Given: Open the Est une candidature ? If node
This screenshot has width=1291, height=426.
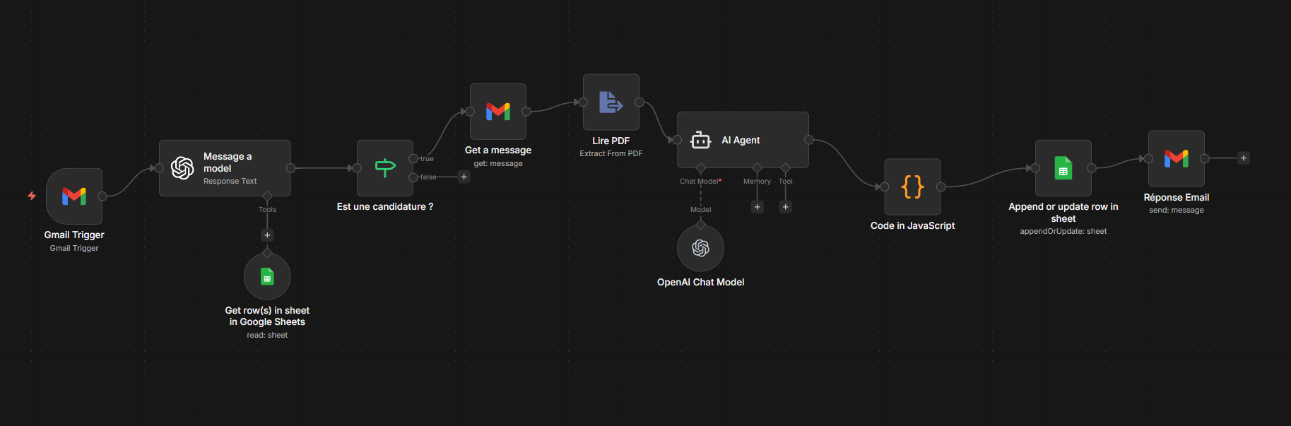Looking at the screenshot, I should pyautogui.click(x=385, y=168).
